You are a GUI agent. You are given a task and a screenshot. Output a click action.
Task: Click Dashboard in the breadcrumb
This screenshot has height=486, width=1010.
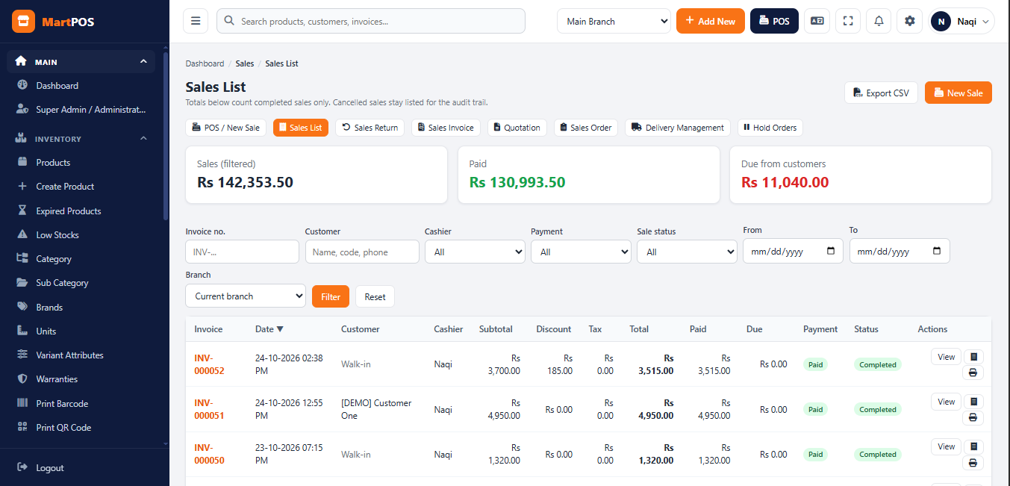205,63
